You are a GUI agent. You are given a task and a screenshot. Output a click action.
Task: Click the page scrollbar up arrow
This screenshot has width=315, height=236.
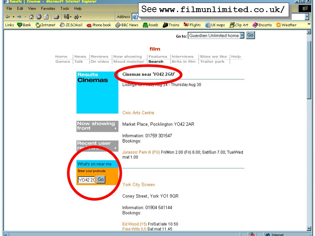pyautogui.click(x=309, y=32)
